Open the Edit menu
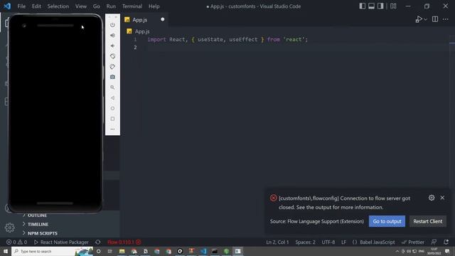The width and height of the screenshot is (455, 256). 36,6
